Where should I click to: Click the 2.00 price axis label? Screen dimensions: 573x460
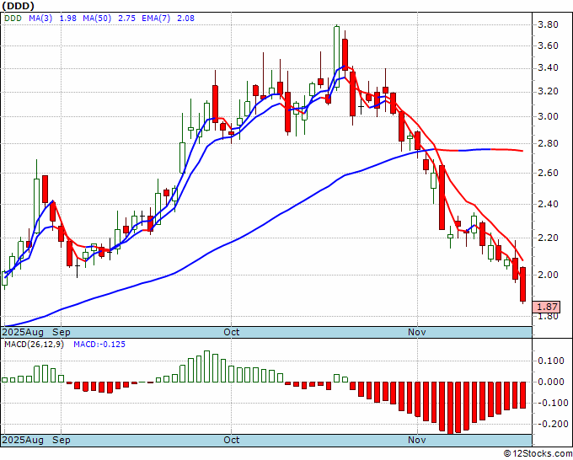click(548, 275)
